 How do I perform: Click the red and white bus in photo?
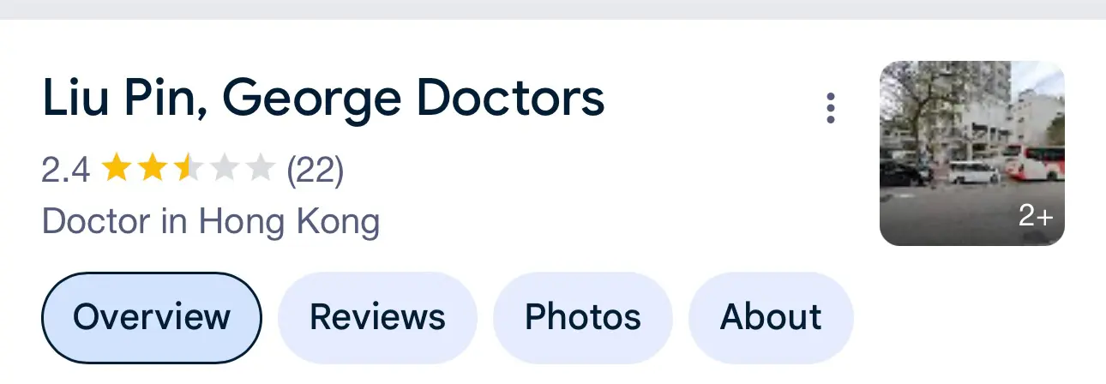pyautogui.click(x=1034, y=162)
